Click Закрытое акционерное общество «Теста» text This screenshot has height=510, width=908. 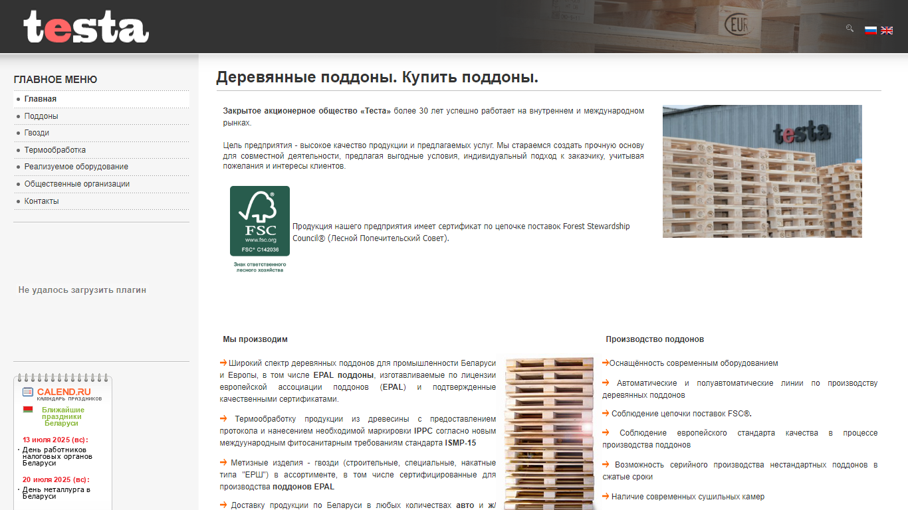pos(307,111)
